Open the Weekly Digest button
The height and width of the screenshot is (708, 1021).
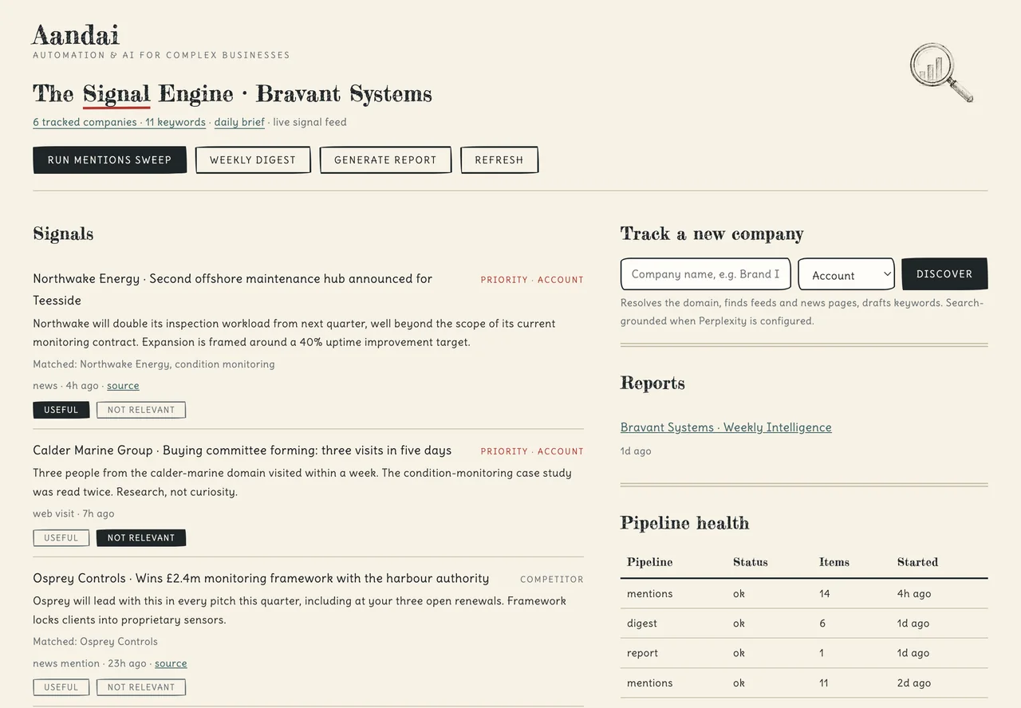coord(253,159)
